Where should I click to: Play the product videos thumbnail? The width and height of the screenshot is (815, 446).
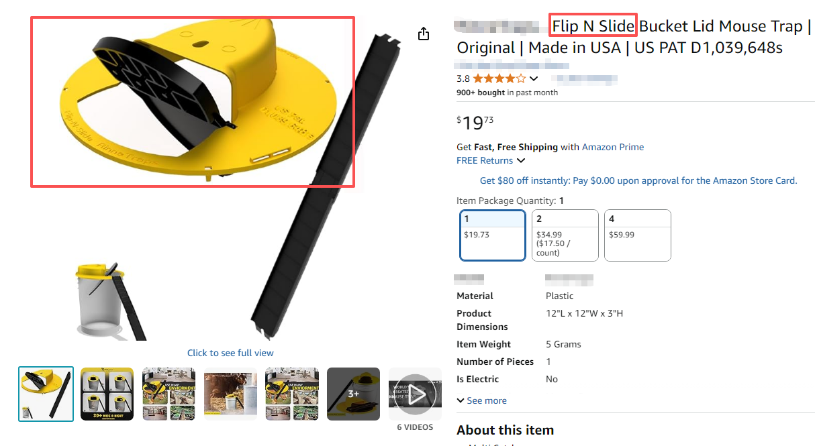415,394
